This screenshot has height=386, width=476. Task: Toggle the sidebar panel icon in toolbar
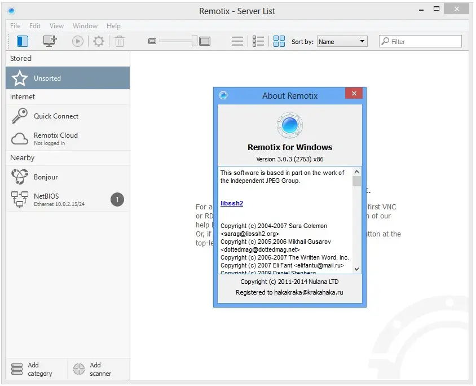23,41
